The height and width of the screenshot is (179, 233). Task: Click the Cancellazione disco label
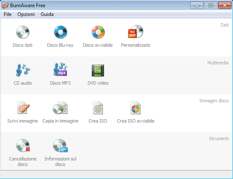click(x=23, y=162)
